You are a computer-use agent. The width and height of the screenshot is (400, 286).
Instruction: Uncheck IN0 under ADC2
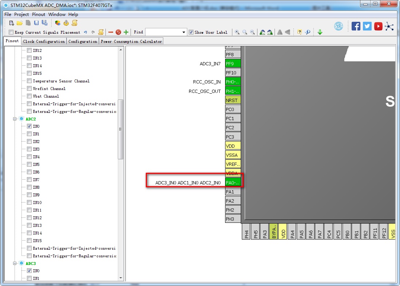(29, 126)
